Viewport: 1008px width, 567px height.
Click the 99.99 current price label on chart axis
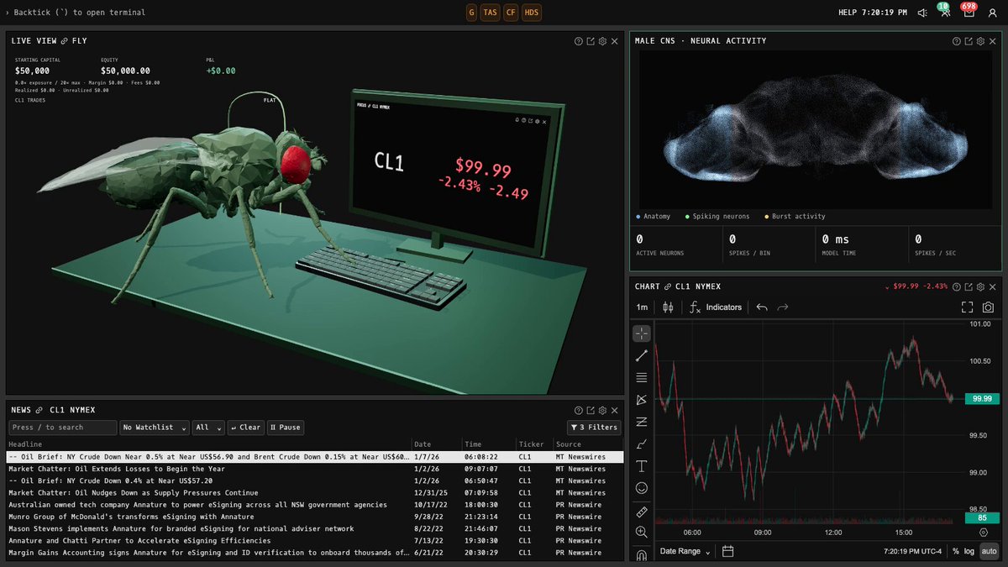coord(981,398)
